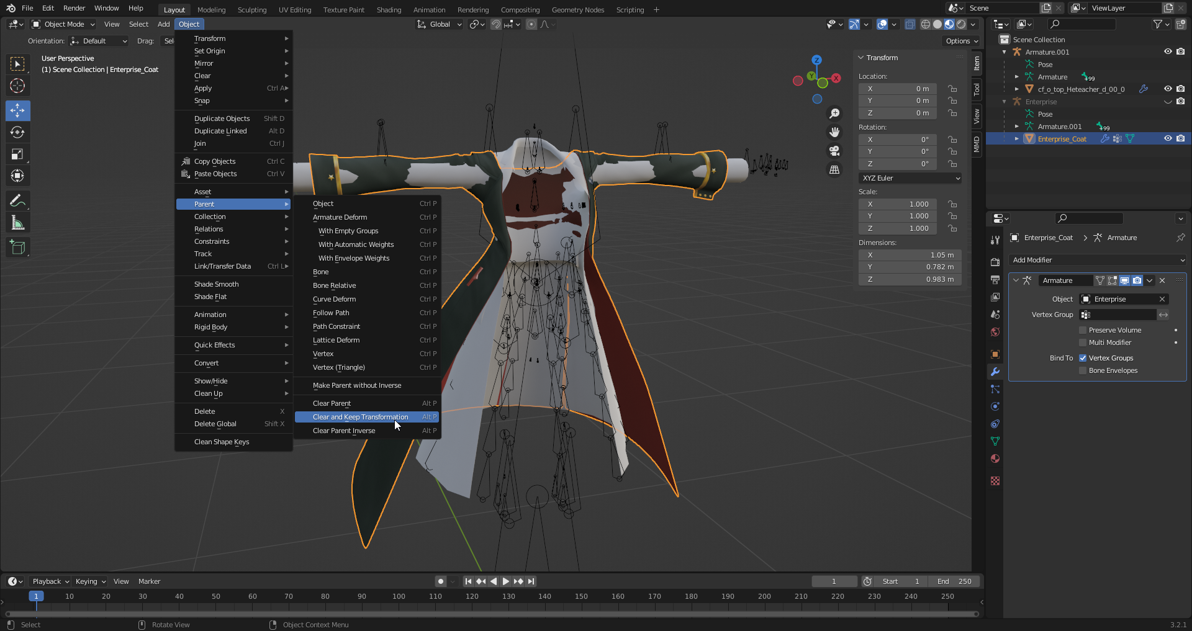
Task: Open the Modifier properties wrench tab
Action: pos(995,372)
